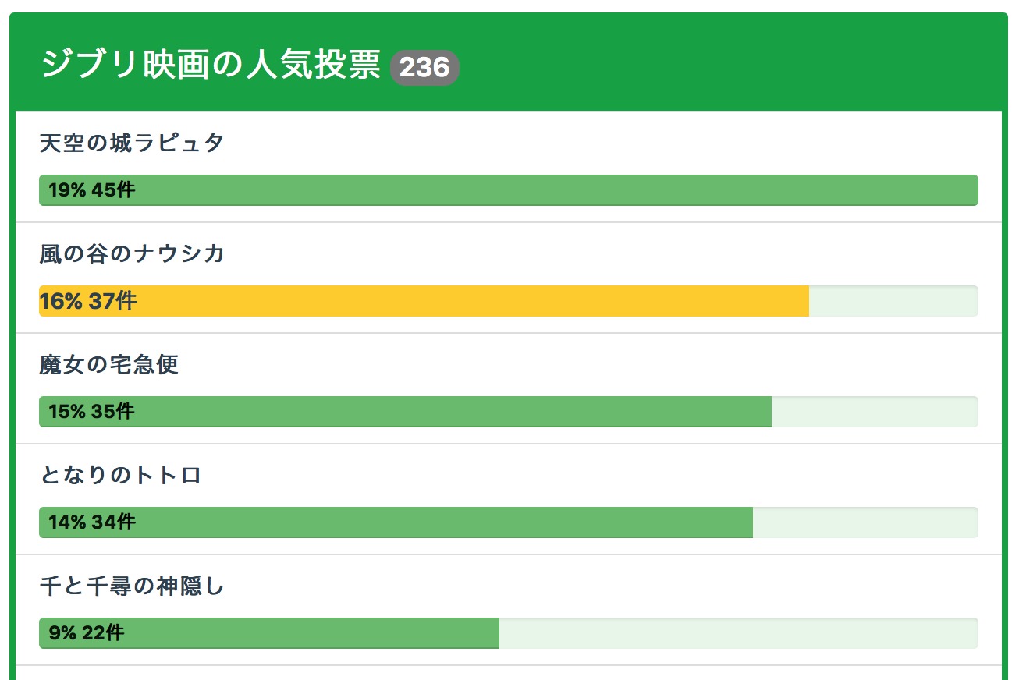Viewport: 1019px width, 680px height.
Task: Click the '19% 45件' vote count text
Action: click(x=91, y=190)
